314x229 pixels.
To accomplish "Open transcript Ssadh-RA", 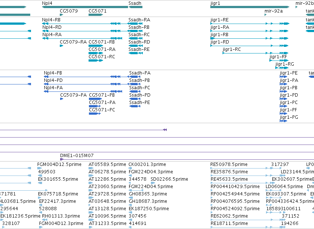I will click(139, 20).
